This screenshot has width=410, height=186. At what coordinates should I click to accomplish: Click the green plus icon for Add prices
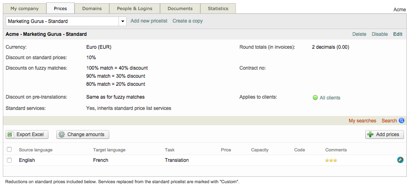(370, 134)
